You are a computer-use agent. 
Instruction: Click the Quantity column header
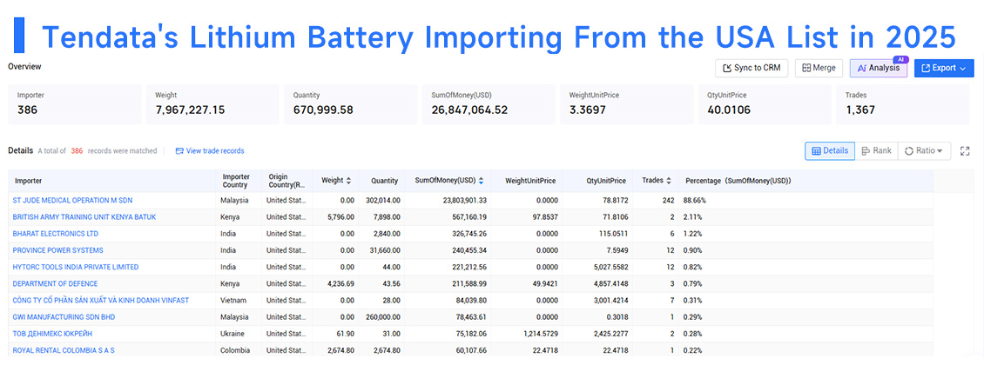point(381,180)
